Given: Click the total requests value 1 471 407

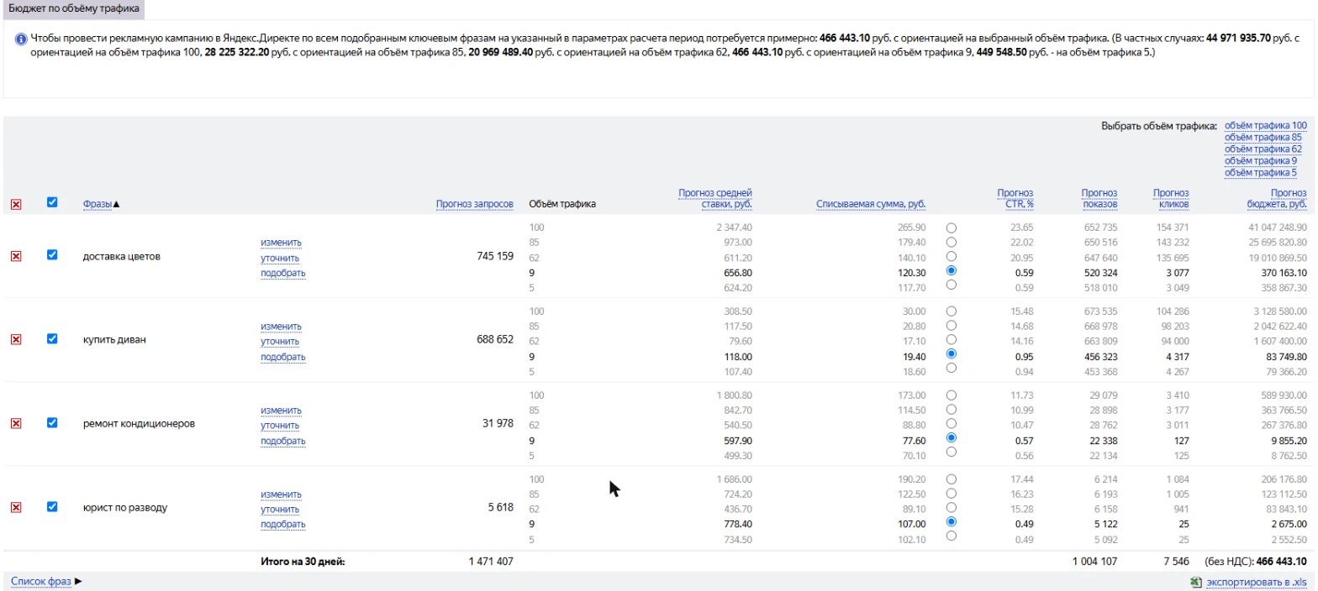Looking at the screenshot, I should [491, 562].
